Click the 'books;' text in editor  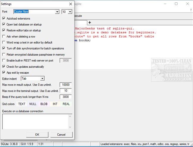85,40
